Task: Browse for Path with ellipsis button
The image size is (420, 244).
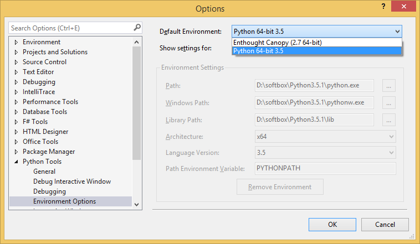Action: click(389, 86)
